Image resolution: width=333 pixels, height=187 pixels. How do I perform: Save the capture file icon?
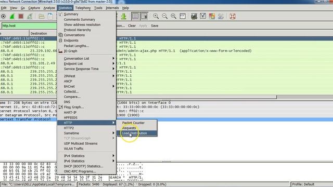point(50,16)
